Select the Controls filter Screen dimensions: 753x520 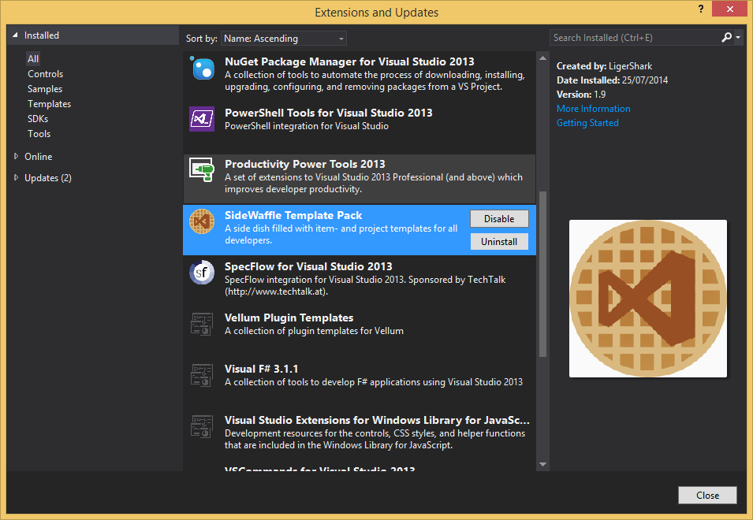tap(45, 74)
